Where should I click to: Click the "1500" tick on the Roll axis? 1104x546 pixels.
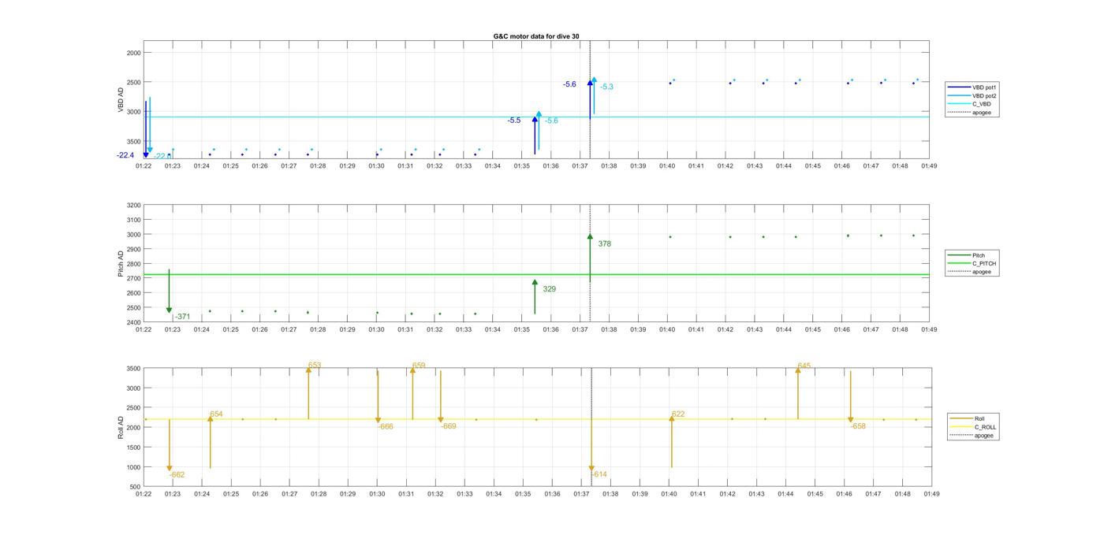[133, 448]
